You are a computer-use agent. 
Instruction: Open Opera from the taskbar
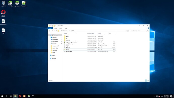(20, 96)
